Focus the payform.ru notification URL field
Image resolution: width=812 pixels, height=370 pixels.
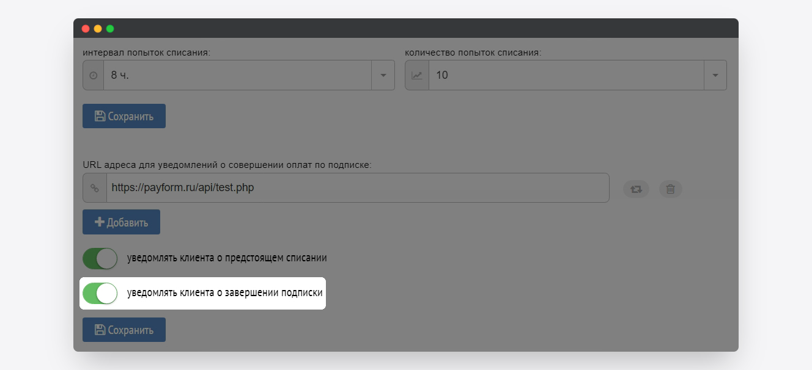(357, 188)
